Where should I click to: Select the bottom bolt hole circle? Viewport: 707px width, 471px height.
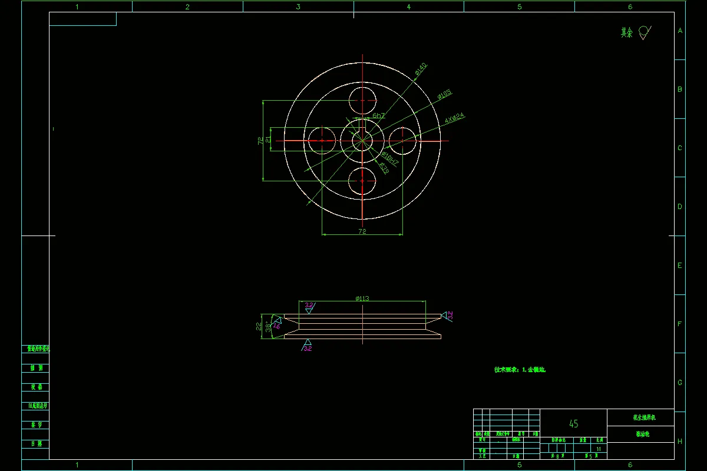362,181
